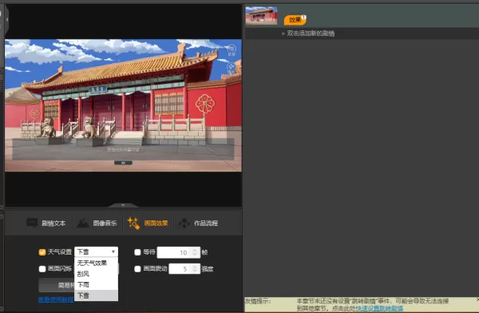
Task: Click the small toggle below the dialogue box preview
Action: coord(123,163)
